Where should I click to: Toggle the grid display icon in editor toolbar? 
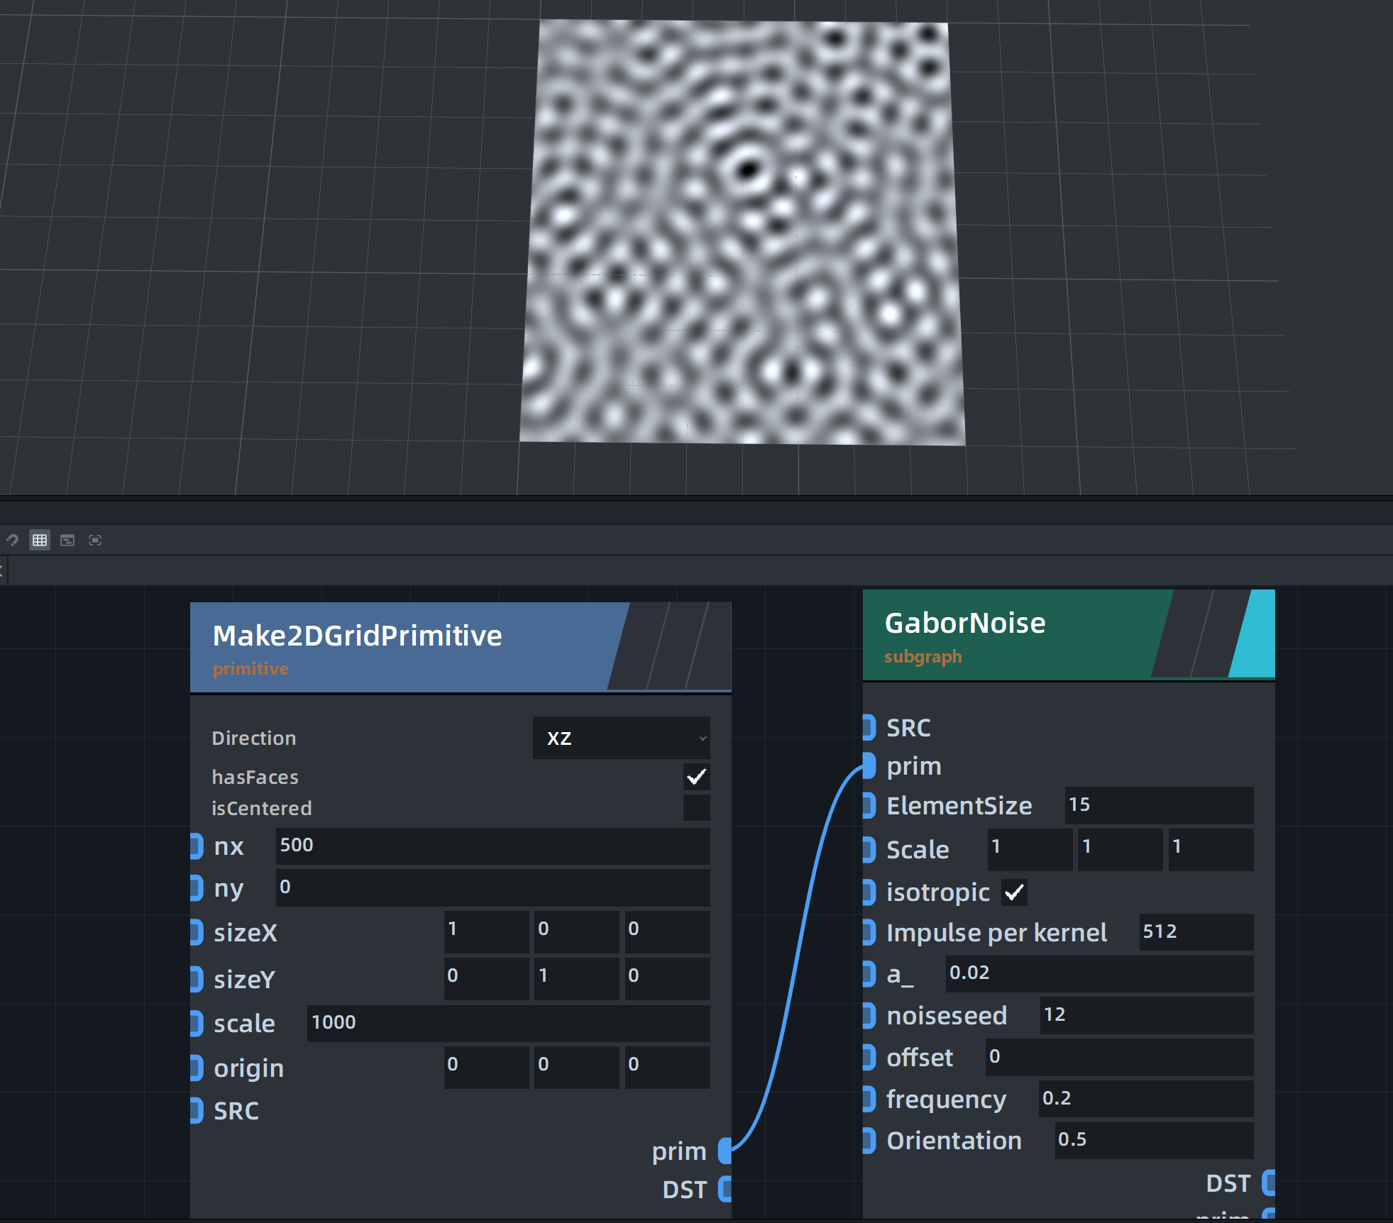tap(40, 541)
